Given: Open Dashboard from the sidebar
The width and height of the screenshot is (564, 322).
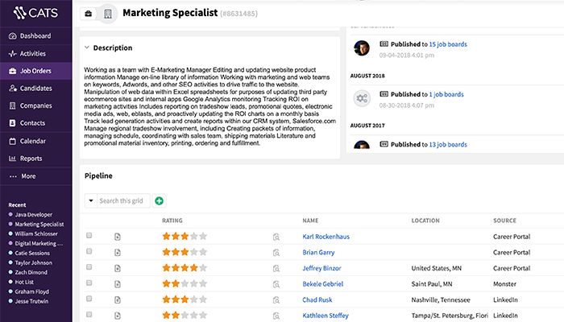Looking at the screenshot, I should 35,36.
